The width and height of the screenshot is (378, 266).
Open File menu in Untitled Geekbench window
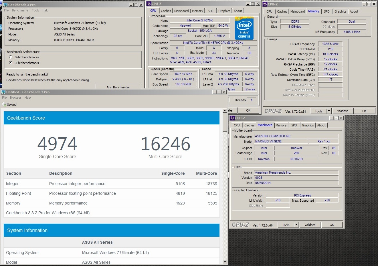click(x=4, y=98)
